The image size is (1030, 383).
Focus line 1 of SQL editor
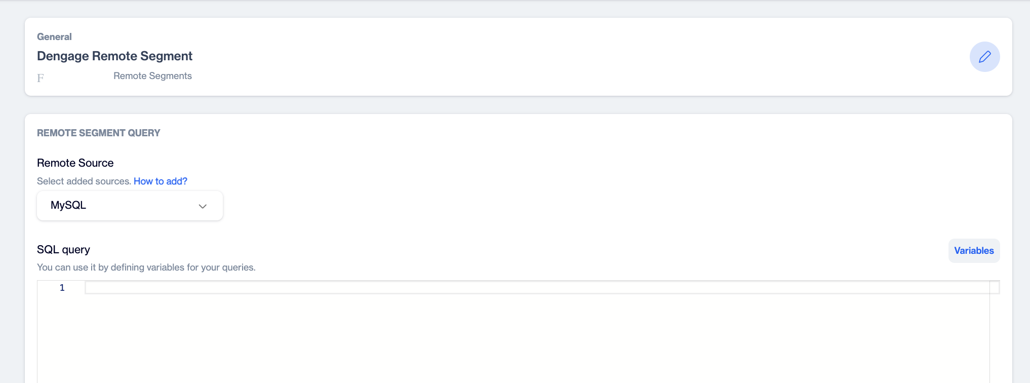pyautogui.click(x=537, y=288)
